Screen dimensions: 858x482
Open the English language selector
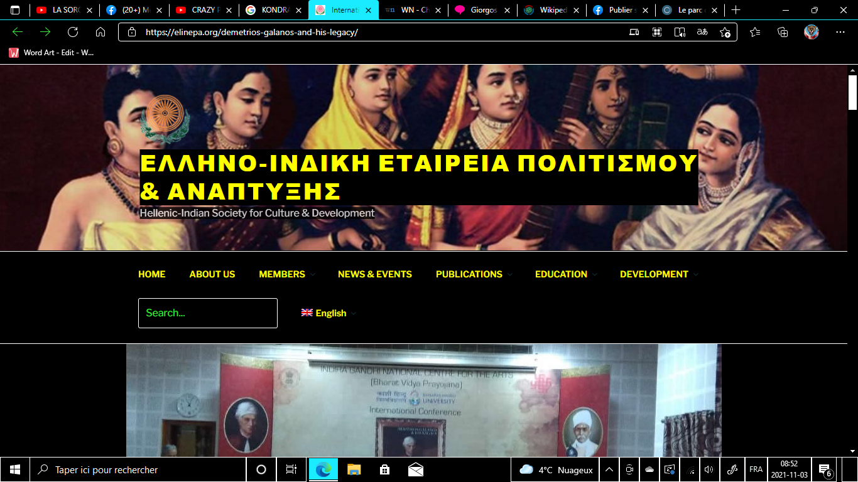click(329, 313)
